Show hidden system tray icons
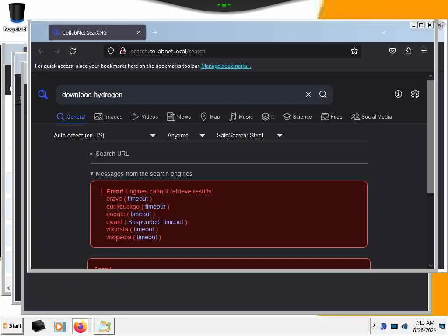This screenshot has height=336, width=448. click(x=374, y=325)
